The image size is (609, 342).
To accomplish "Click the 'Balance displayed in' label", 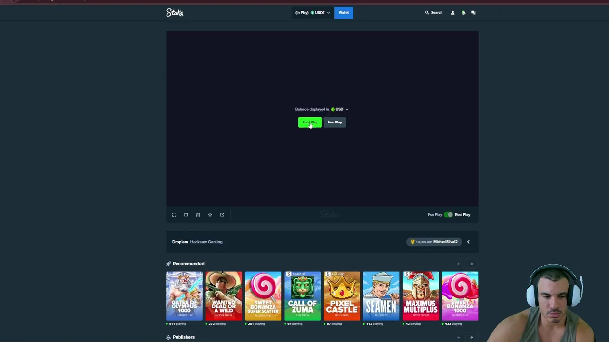I will (312, 109).
